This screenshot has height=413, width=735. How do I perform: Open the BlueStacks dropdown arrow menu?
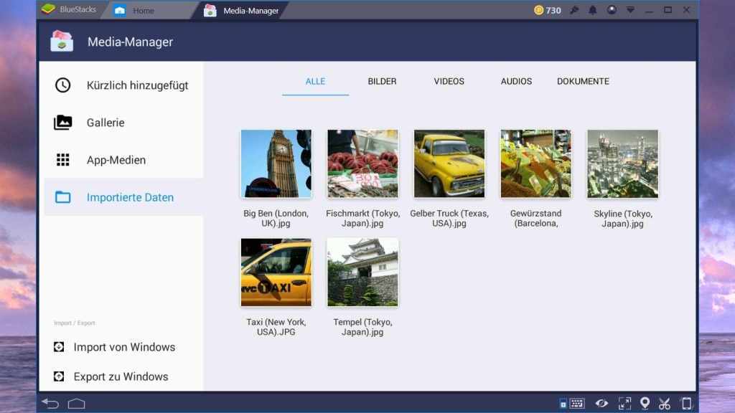[630, 10]
